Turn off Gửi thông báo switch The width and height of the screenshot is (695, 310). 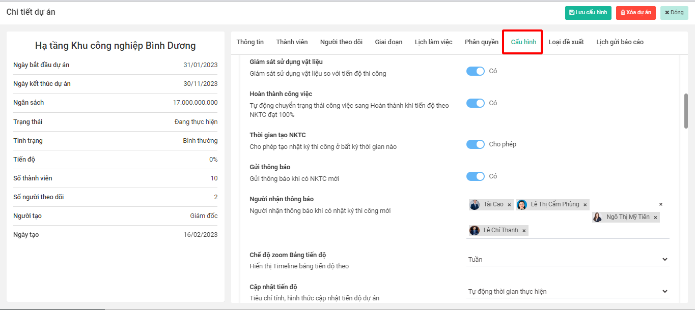(x=476, y=176)
